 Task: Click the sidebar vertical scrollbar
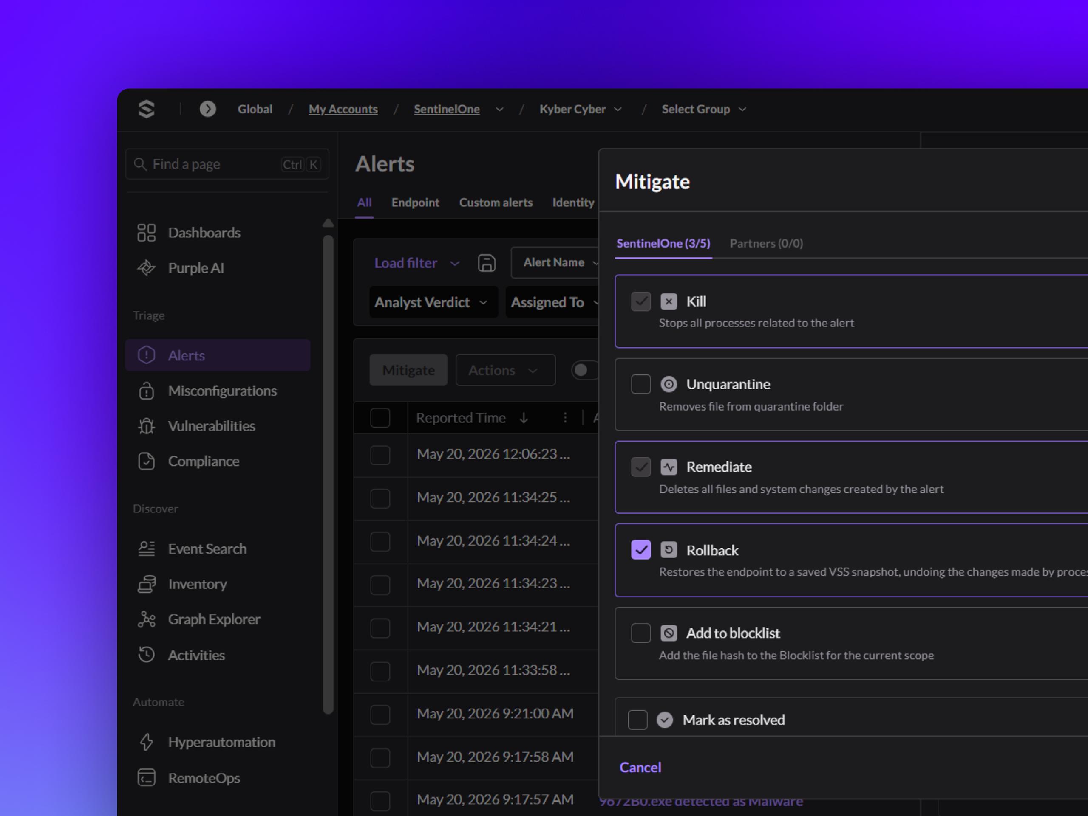point(328,475)
